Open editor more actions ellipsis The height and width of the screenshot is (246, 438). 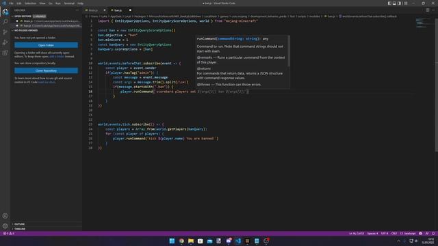433,10
